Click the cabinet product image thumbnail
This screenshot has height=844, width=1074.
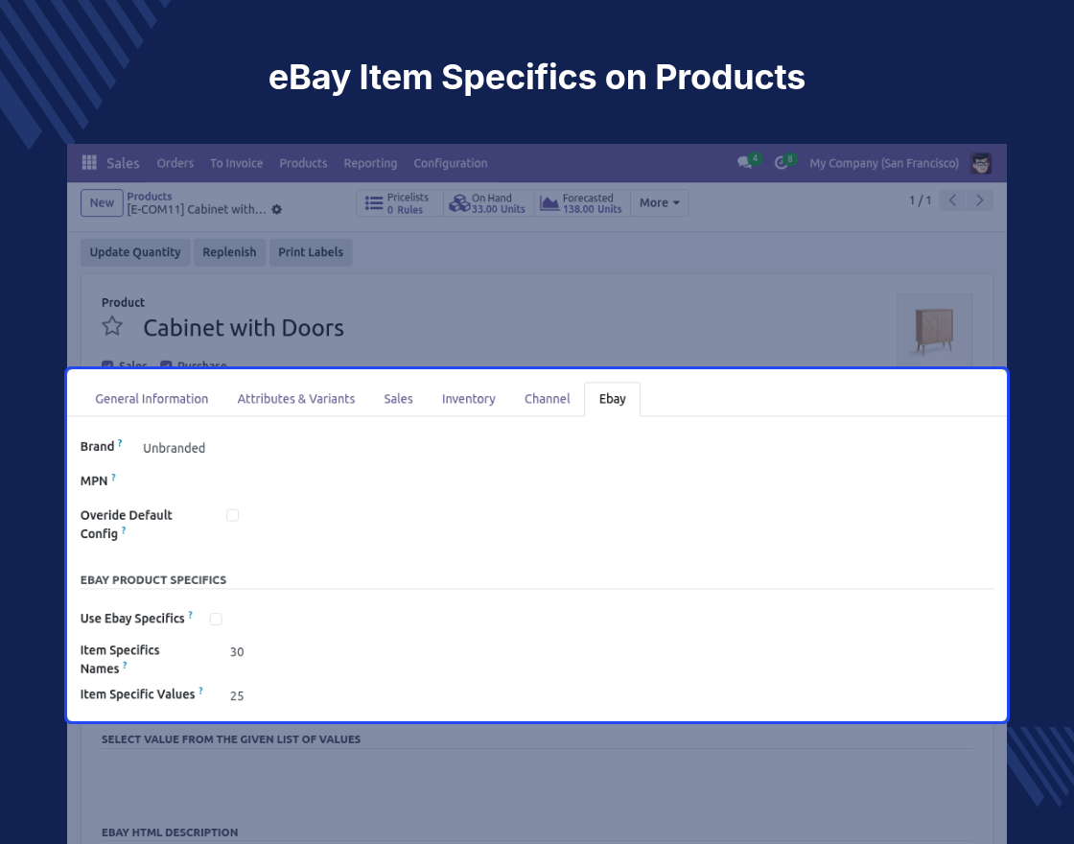(x=934, y=330)
